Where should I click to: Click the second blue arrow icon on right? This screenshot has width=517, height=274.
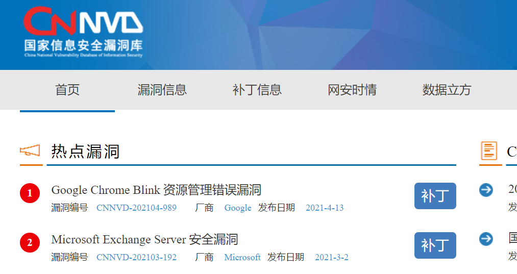(x=486, y=239)
